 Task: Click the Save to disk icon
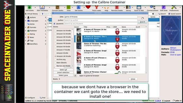(139, 7)
